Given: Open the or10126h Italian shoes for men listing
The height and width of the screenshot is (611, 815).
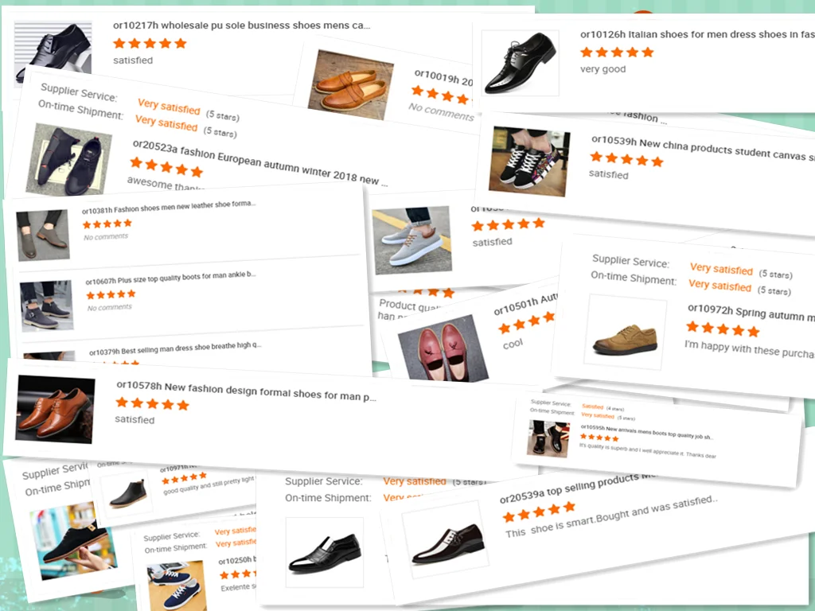Looking at the screenshot, I should coord(697,34).
